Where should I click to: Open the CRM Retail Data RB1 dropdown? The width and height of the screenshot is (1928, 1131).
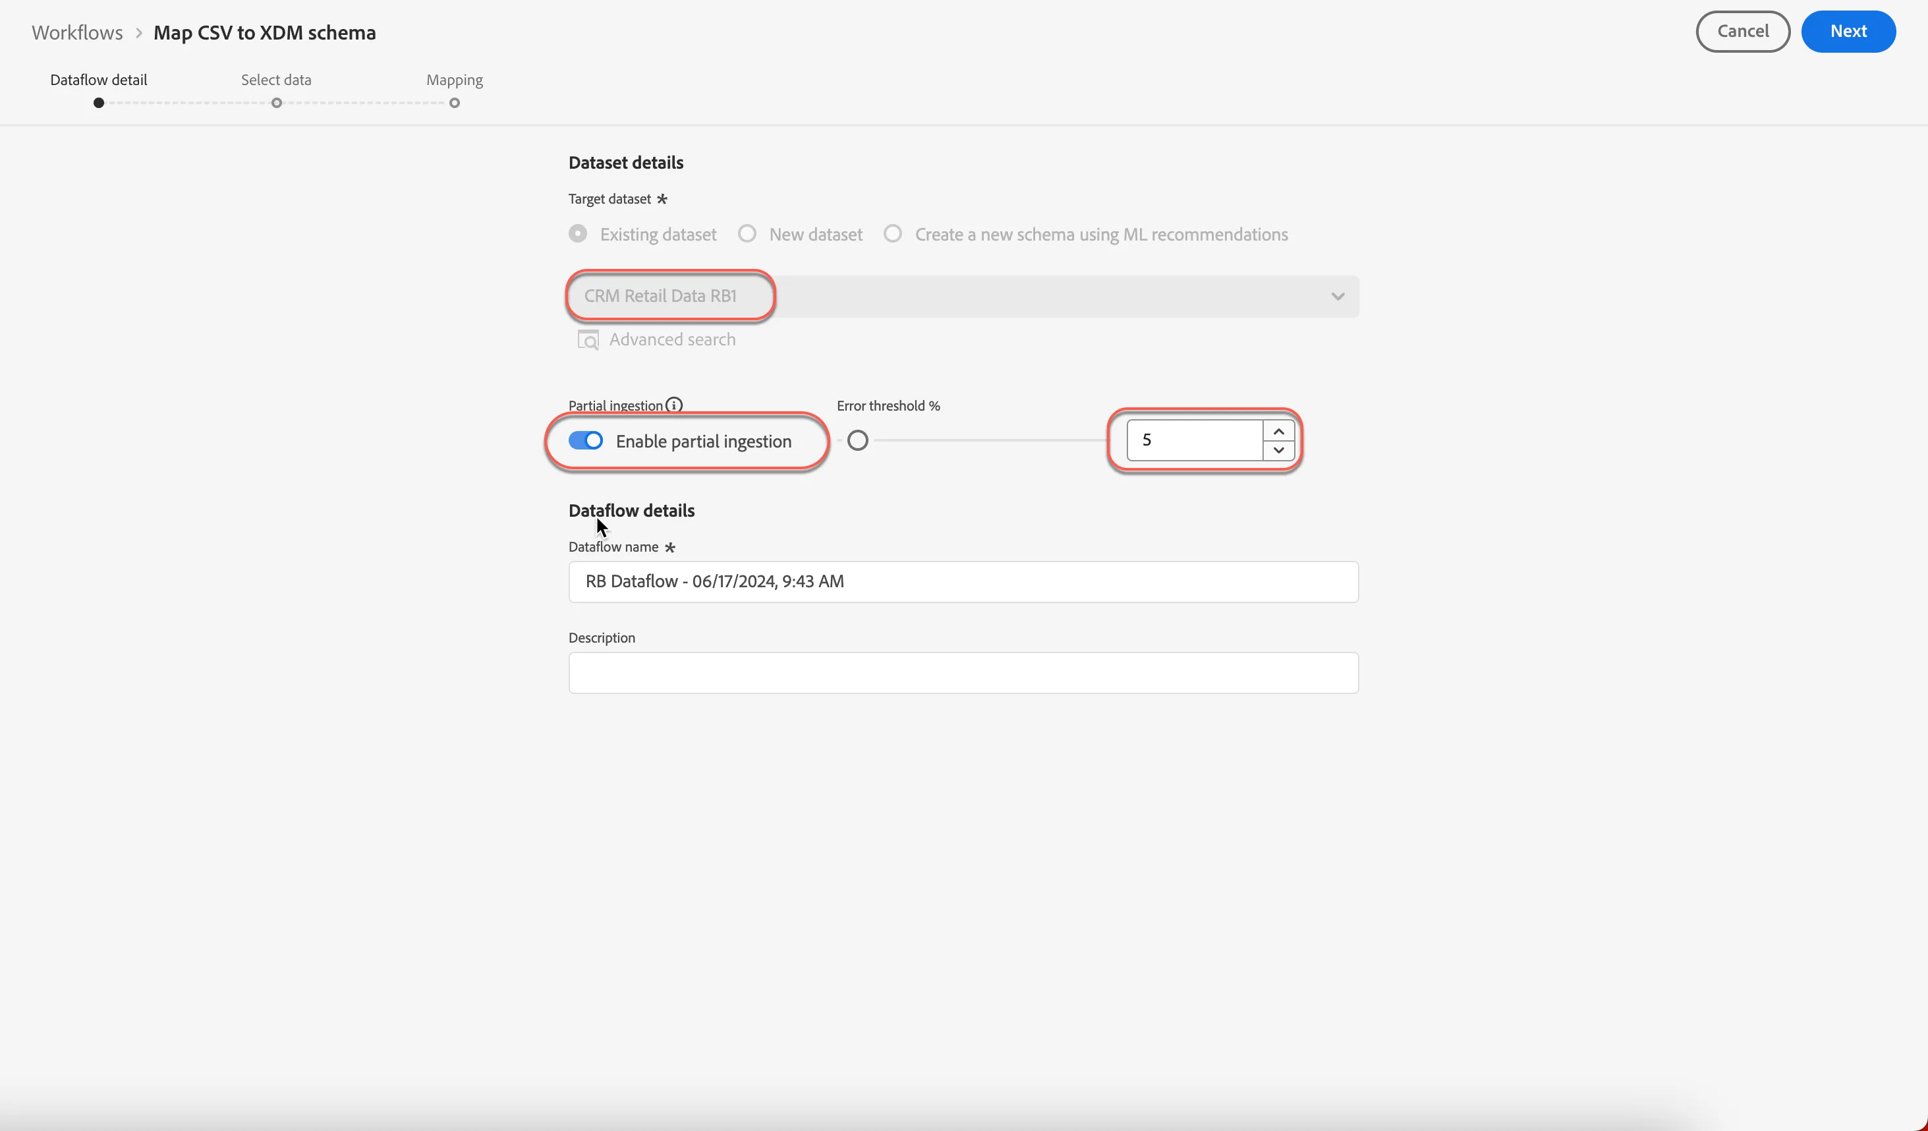tap(963, 296)
